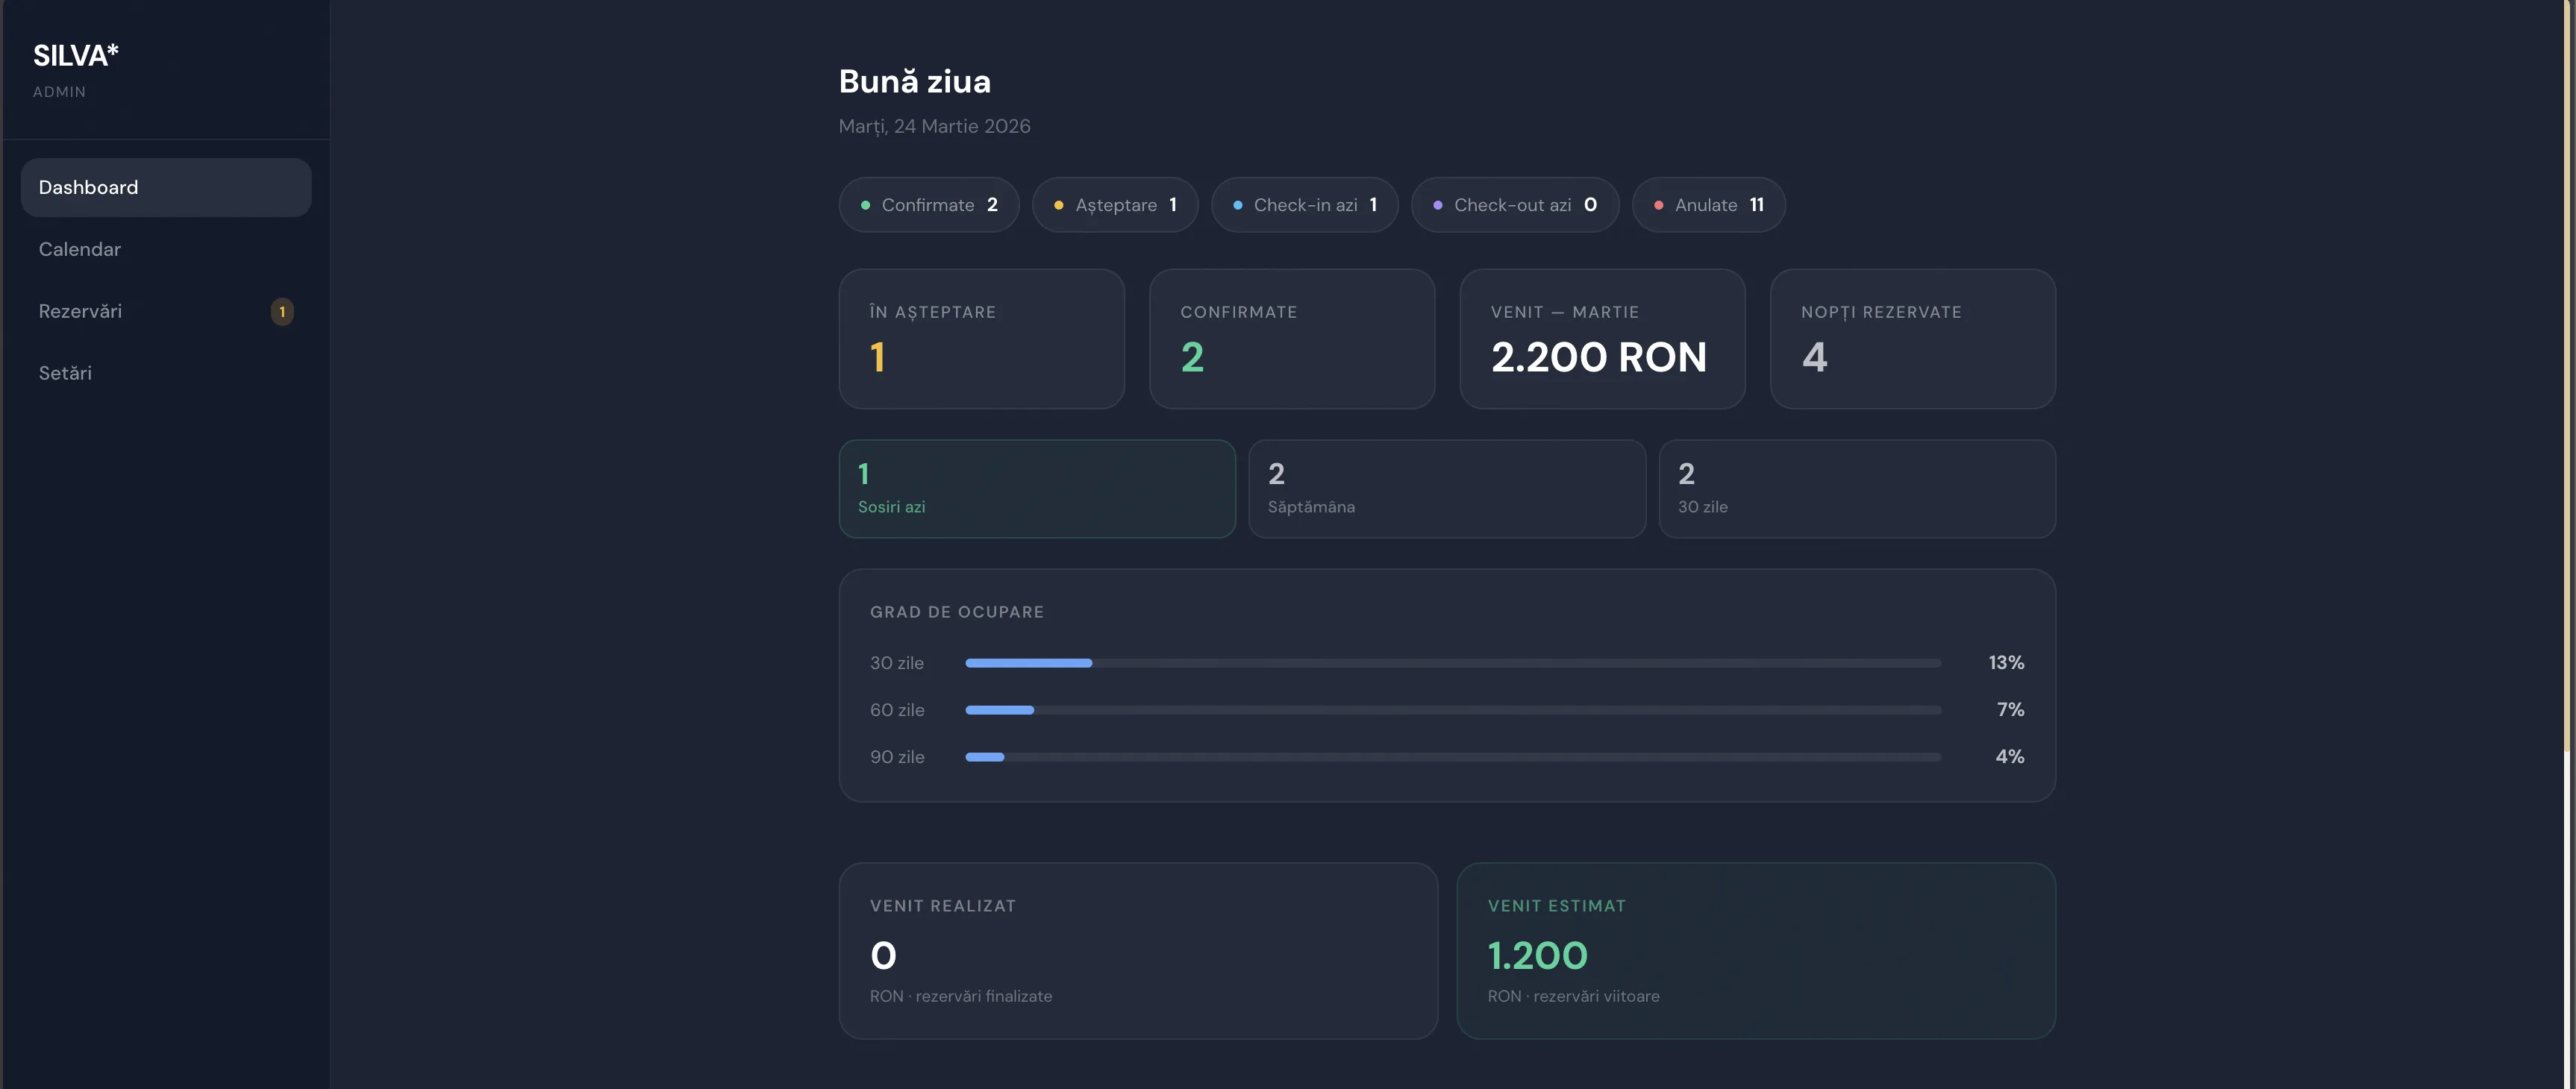This screenshot has width=2576, height=1089.
Task: Select the 30 zile arrivals tab
Action: [1857, 489]
